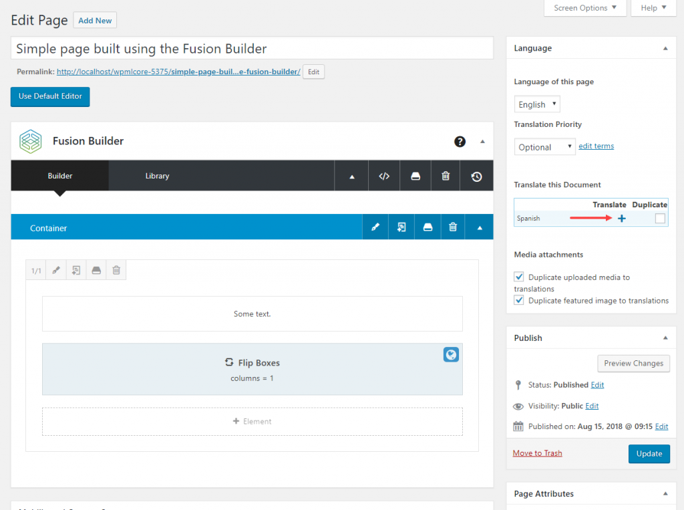Viewport: 684px width, 510px height.
Task: Uncheck Duplicate uploaded media to translations
Action: coord(518,277)
